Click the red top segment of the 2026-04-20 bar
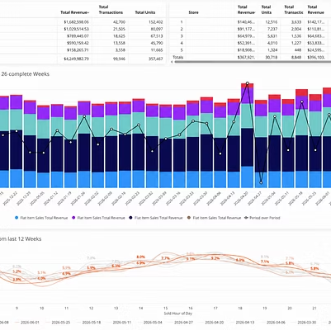331x330 pixels. [x=247, y=86]
